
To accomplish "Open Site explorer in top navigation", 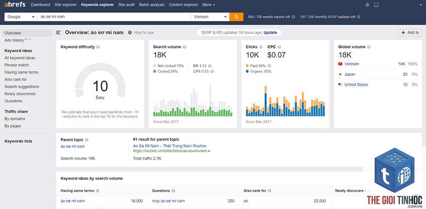I will [65, 5].
